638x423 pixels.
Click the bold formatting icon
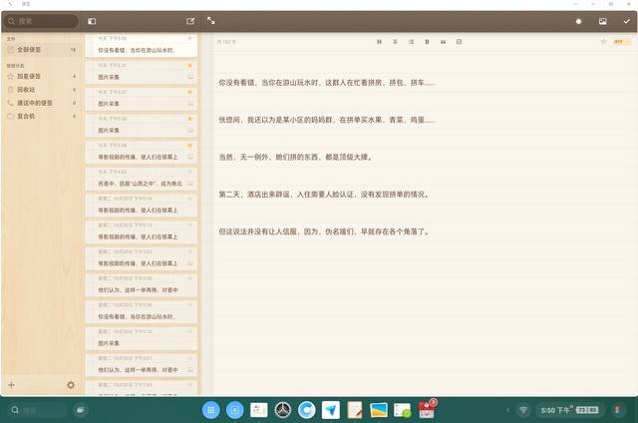(x=428, y=42)
